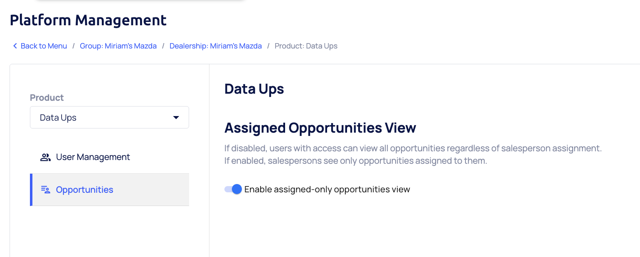Click the 'If enabled' description line
This screenshot has height=257, width=640.
(355, 160)
